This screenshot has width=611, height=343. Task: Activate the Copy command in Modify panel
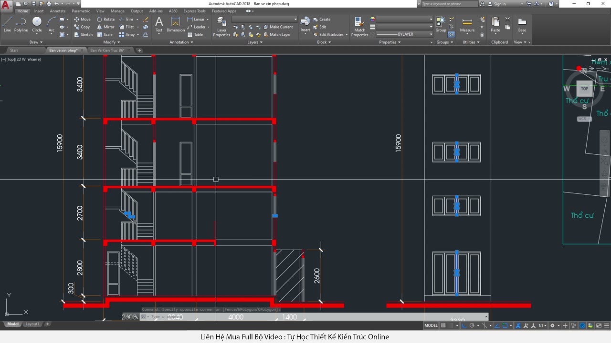(x=82, y=27)
